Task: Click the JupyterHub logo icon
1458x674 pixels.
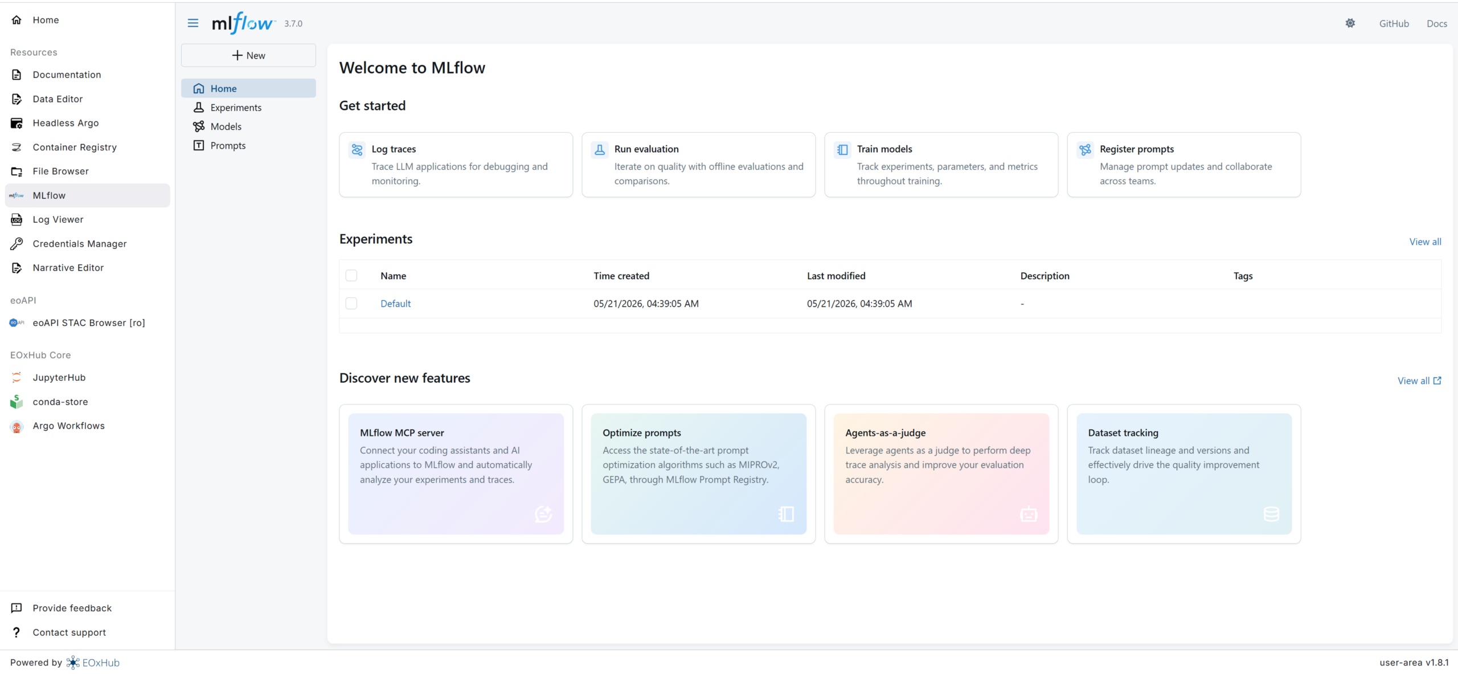Action: [x=17, y=377]
